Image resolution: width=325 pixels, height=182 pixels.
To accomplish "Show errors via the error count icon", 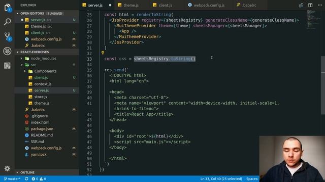I will tap(35, 178).
